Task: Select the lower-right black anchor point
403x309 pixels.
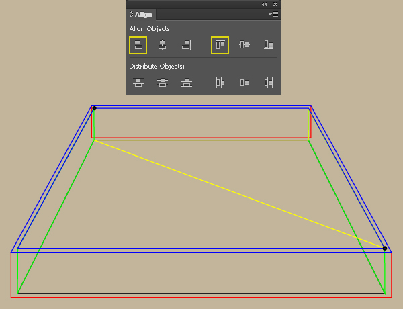Action: pos(384,248)
